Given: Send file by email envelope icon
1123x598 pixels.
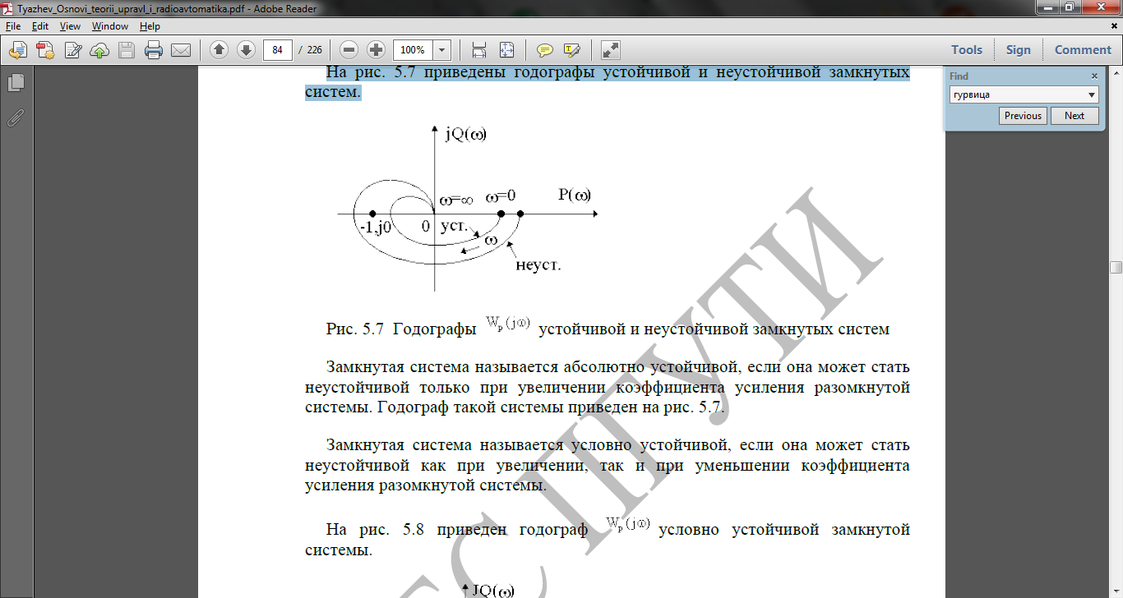Looking at the screenshot, I should [x=181, y=50].
